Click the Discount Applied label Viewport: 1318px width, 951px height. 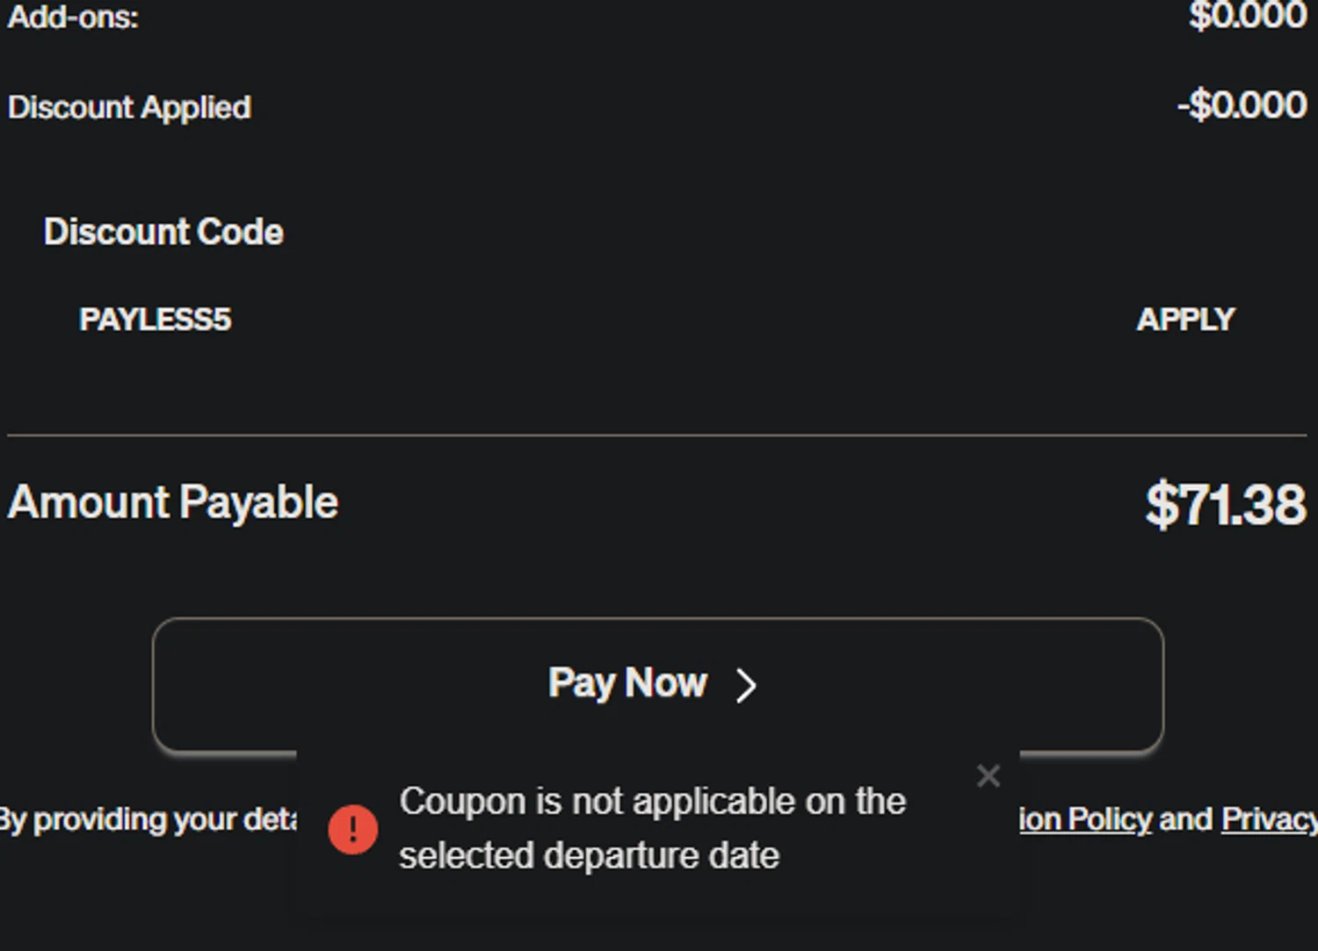(129, 107)
